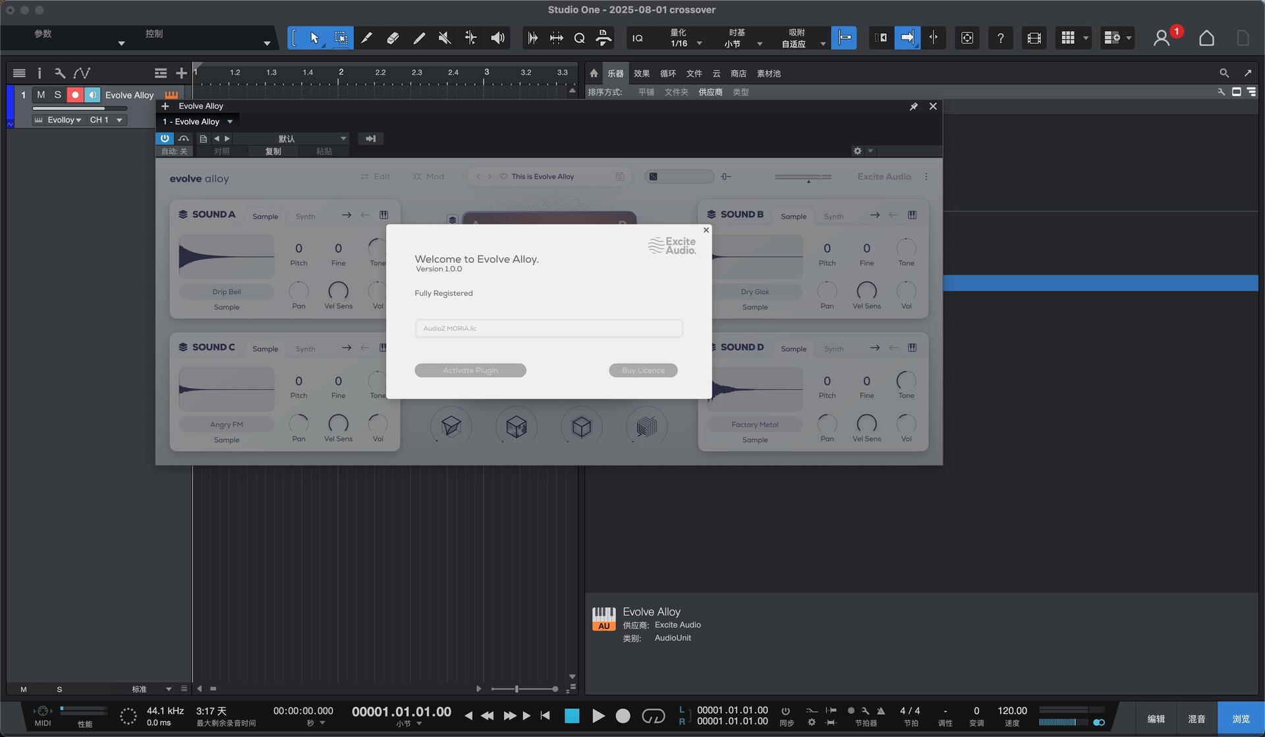Viewport: 1265px width, 737px height.
Task: Select the Mute tool
Action: coord(445,38)
